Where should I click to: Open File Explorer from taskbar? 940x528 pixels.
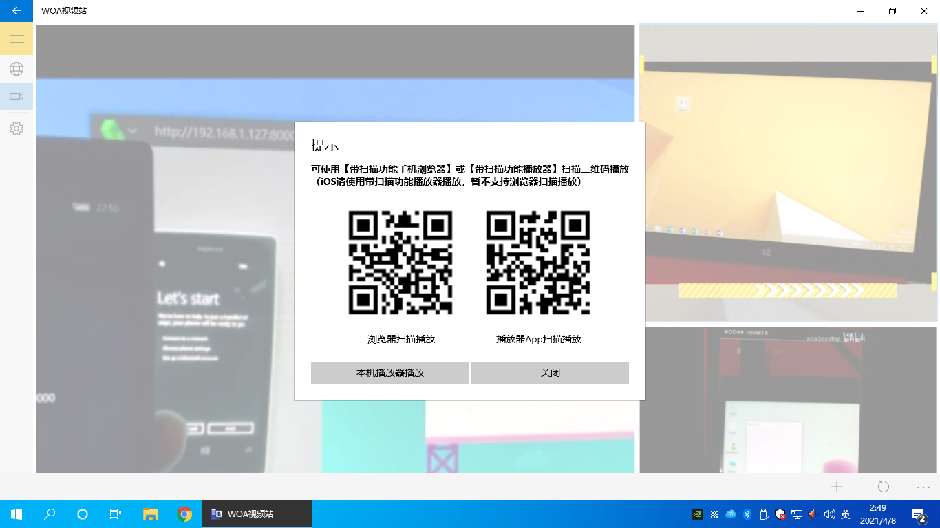click(x=150, y=514)
